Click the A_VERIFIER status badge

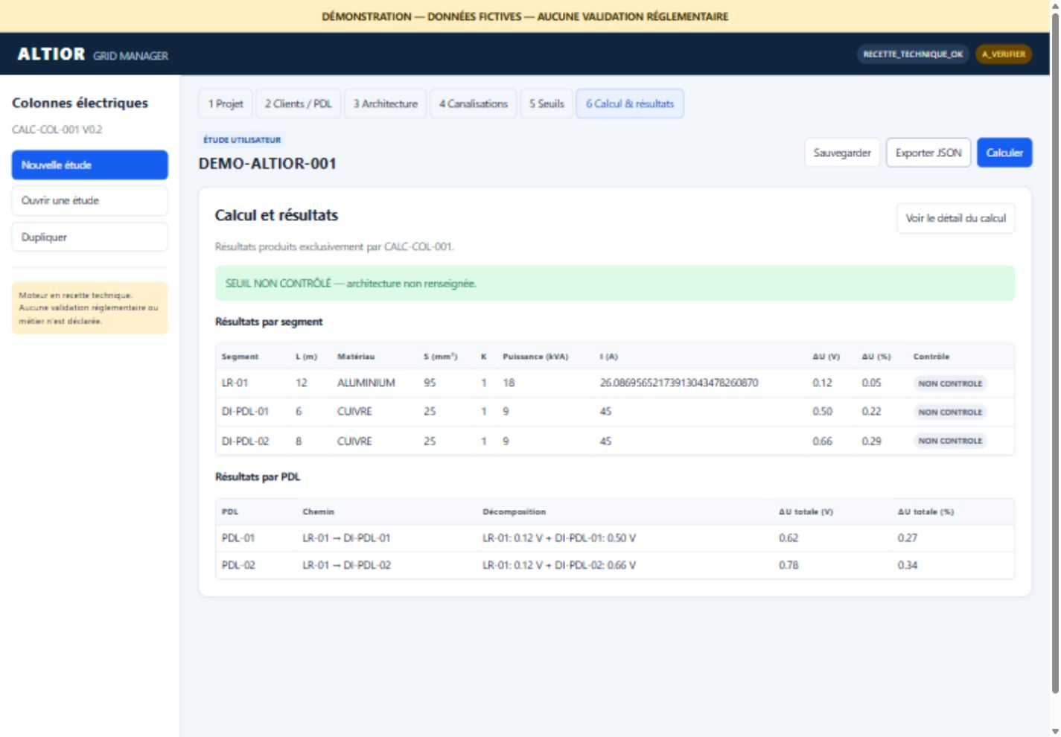1004,54
